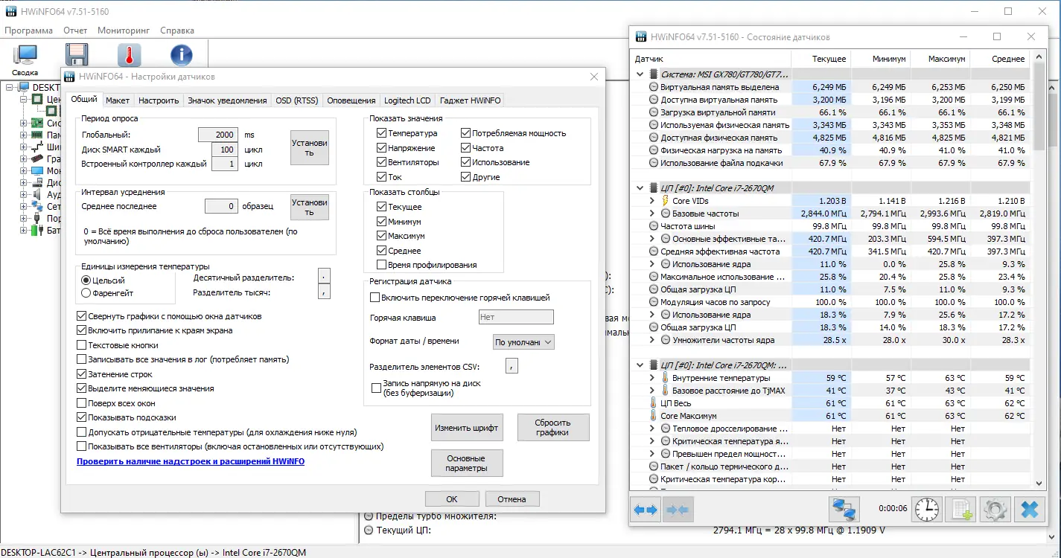Switch to the Макет tab
The width and height of the screenshot is (1061, 558).
118,100
